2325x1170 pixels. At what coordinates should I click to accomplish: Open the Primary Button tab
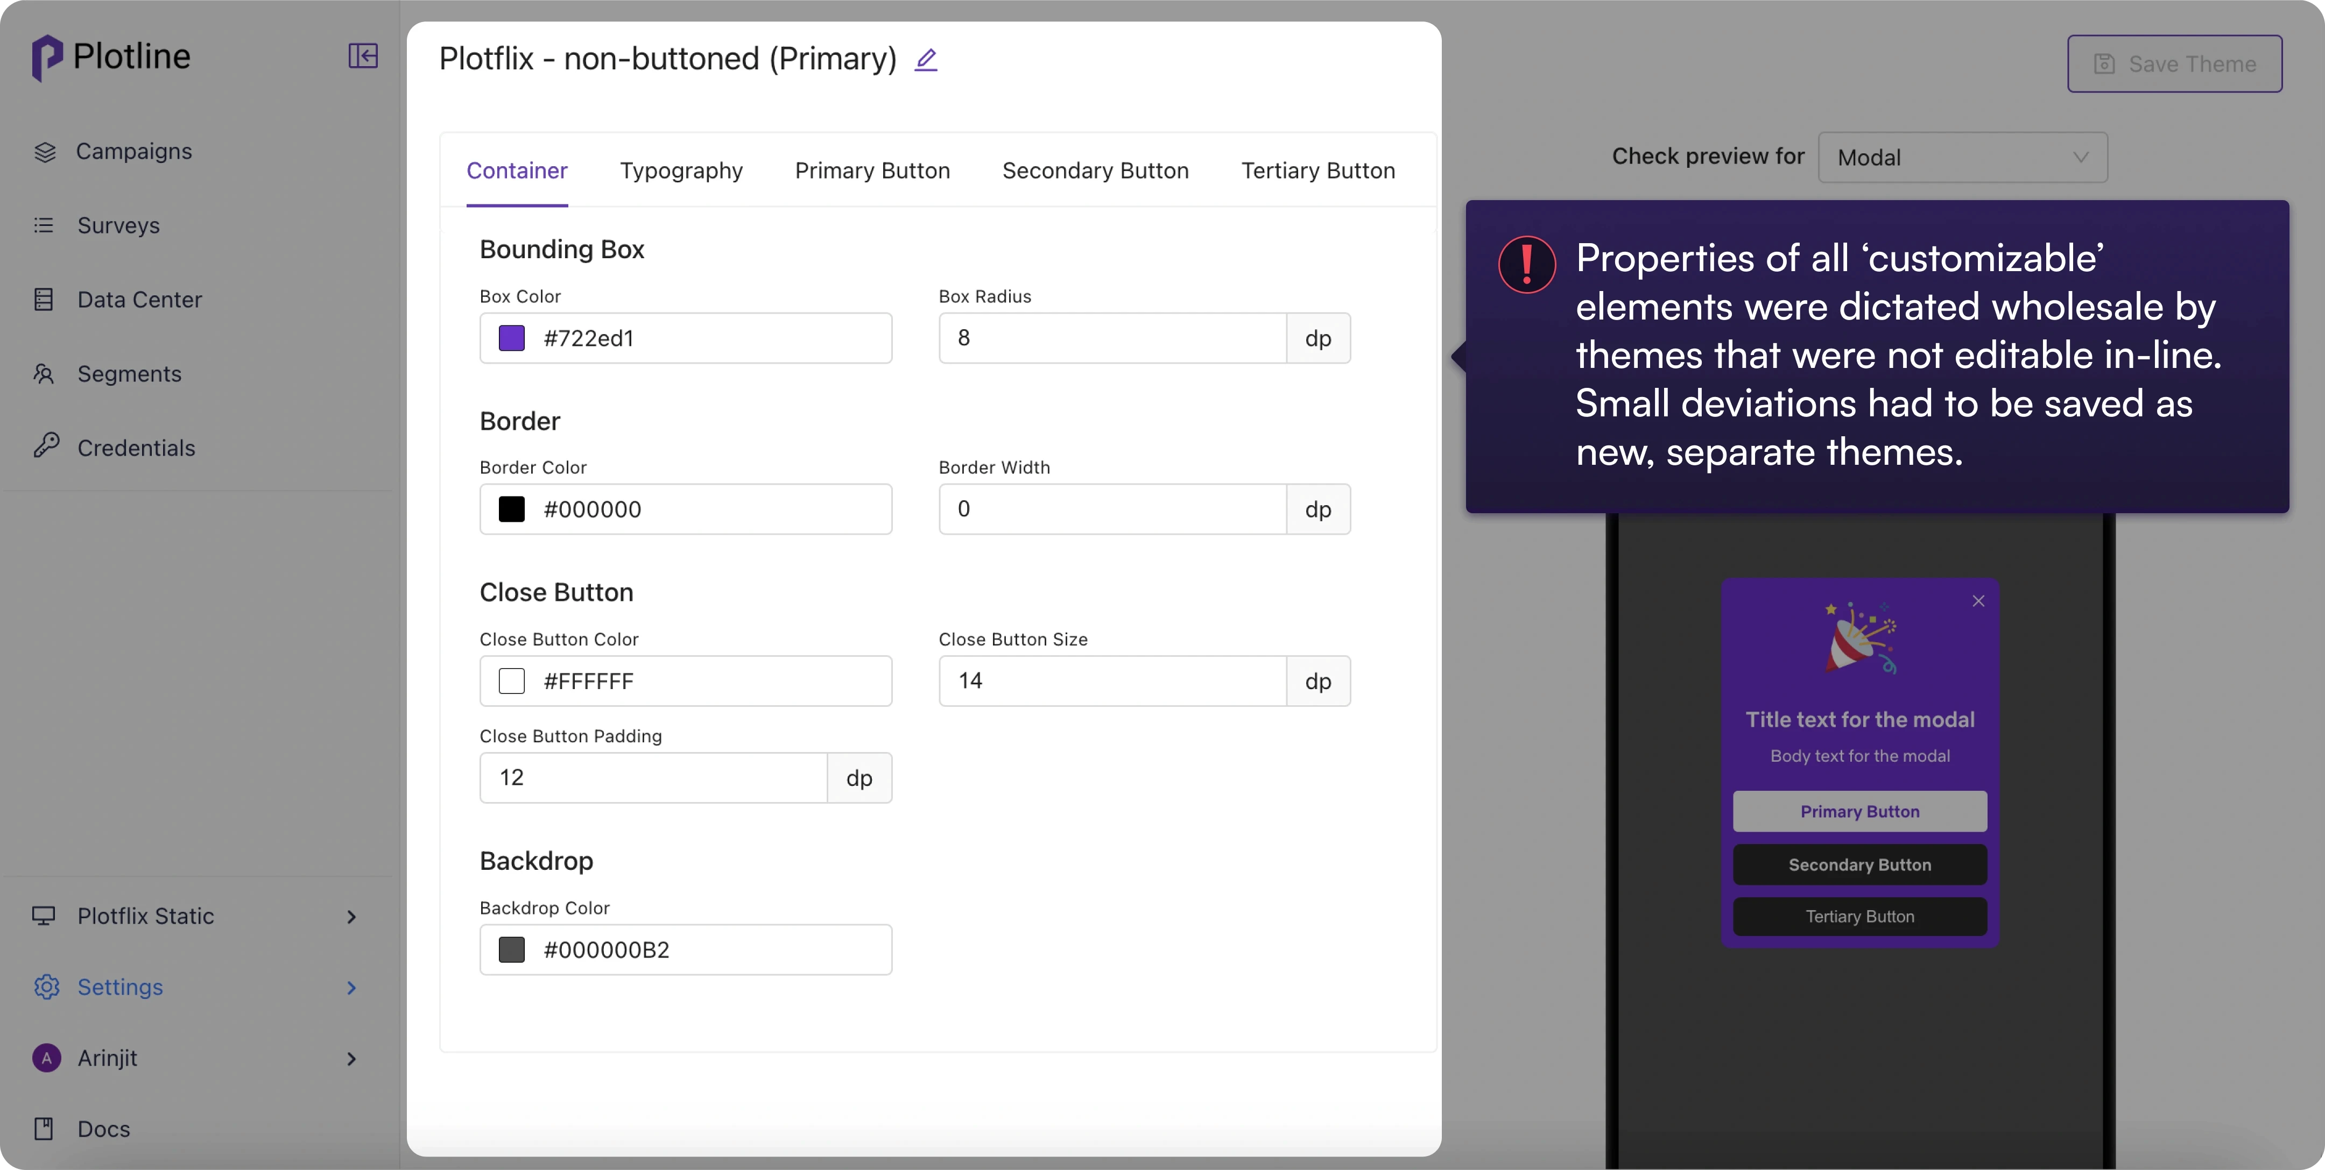pos(872,171)
